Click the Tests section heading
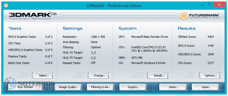The height and width of the screenshot is (96, 228). click(15, 28)
